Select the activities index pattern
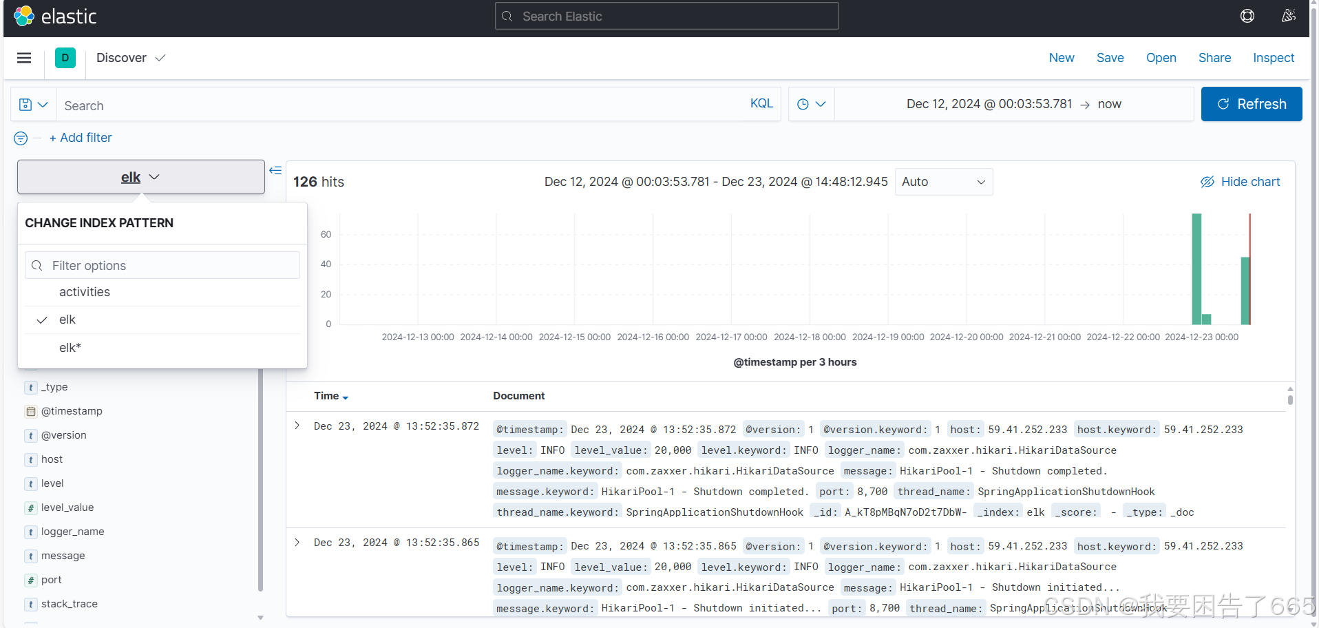The height and width of the screenshot is (628, 1319). point(85,291)
